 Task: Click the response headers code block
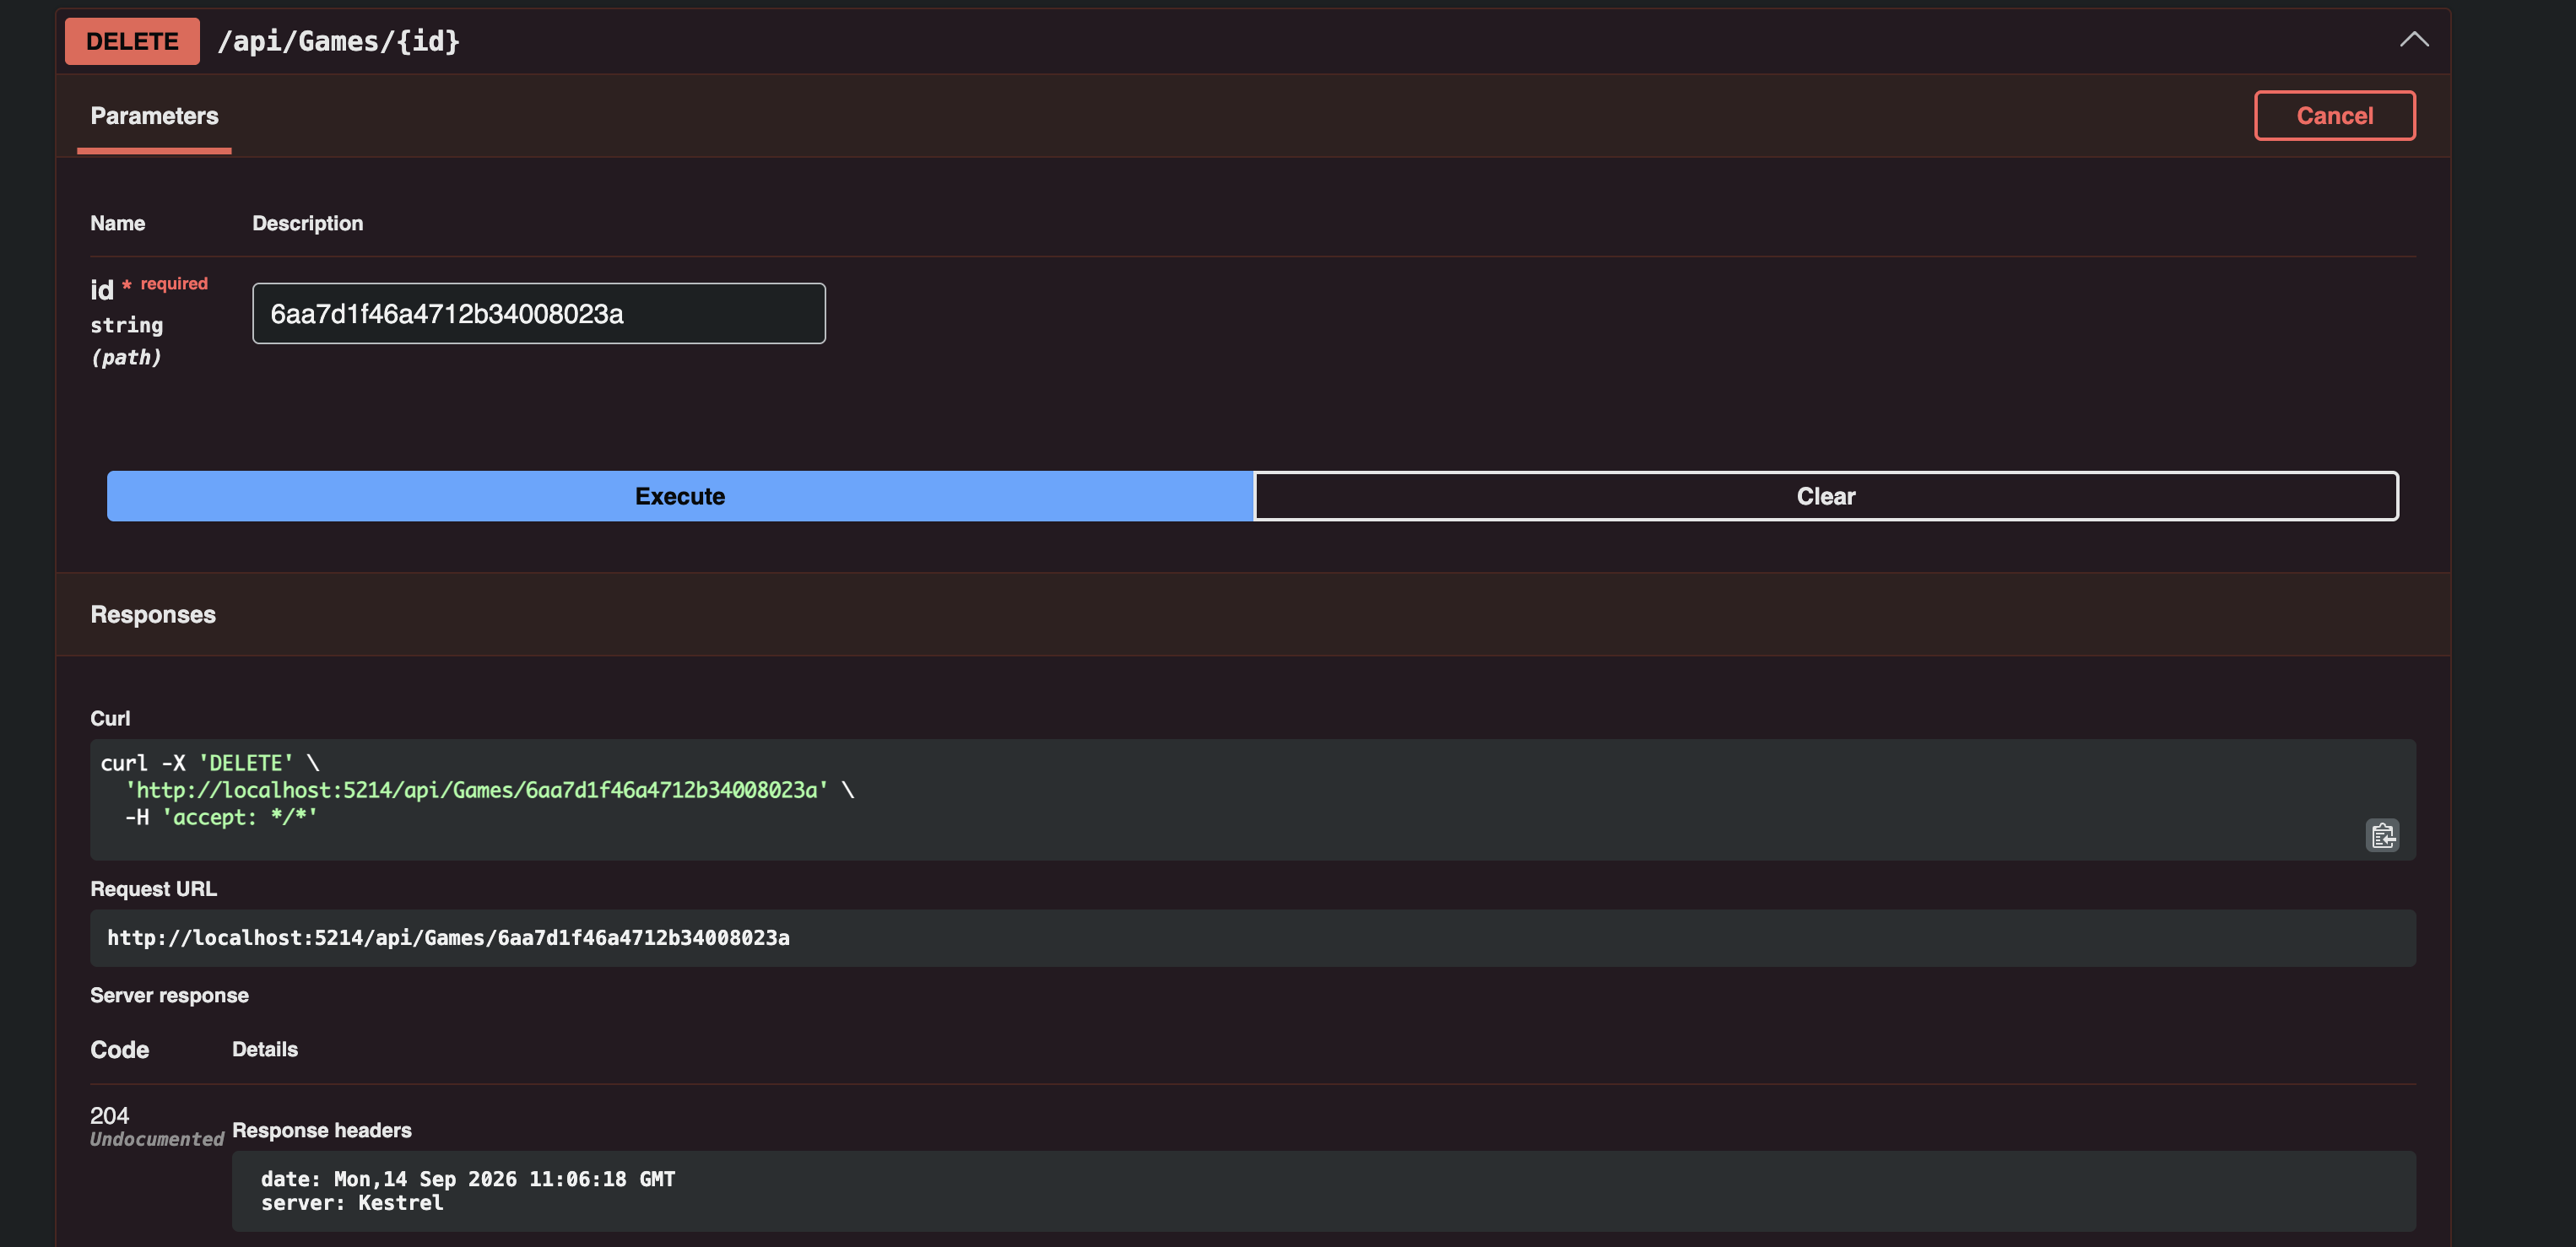click(x=1324, y=1191)
